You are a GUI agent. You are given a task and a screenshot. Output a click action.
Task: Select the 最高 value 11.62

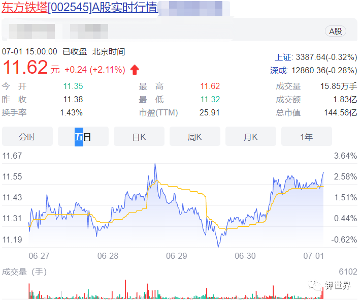pos(210,86)
